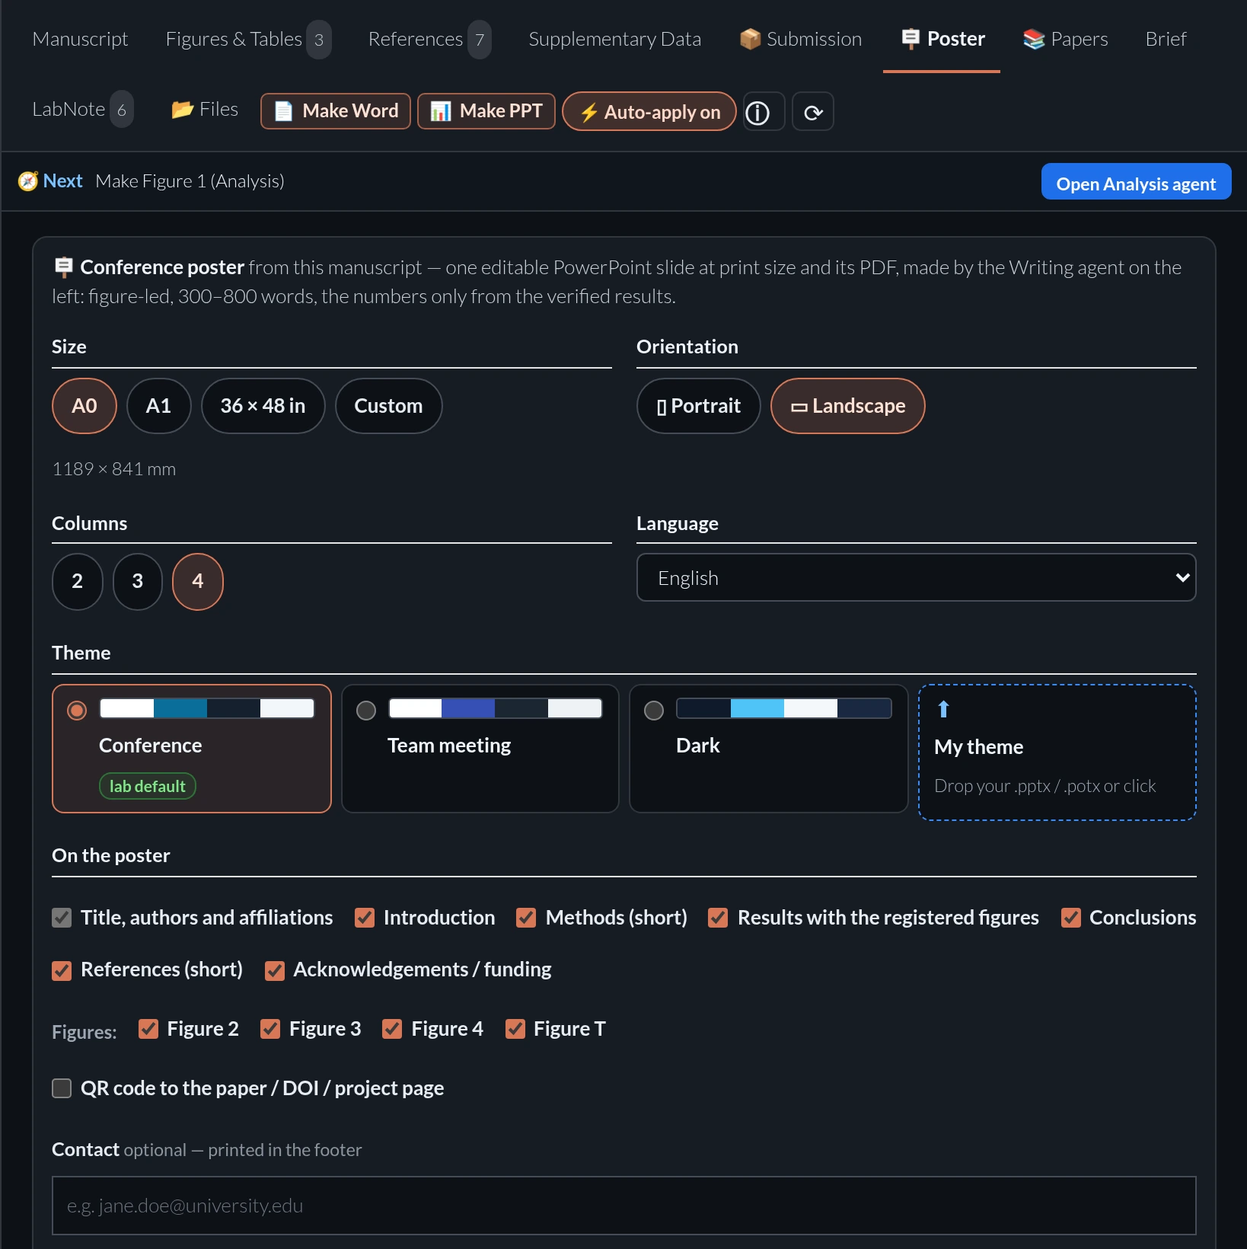
Task: Click the package icon of Submission tab
Action: [x=750, y=39]
